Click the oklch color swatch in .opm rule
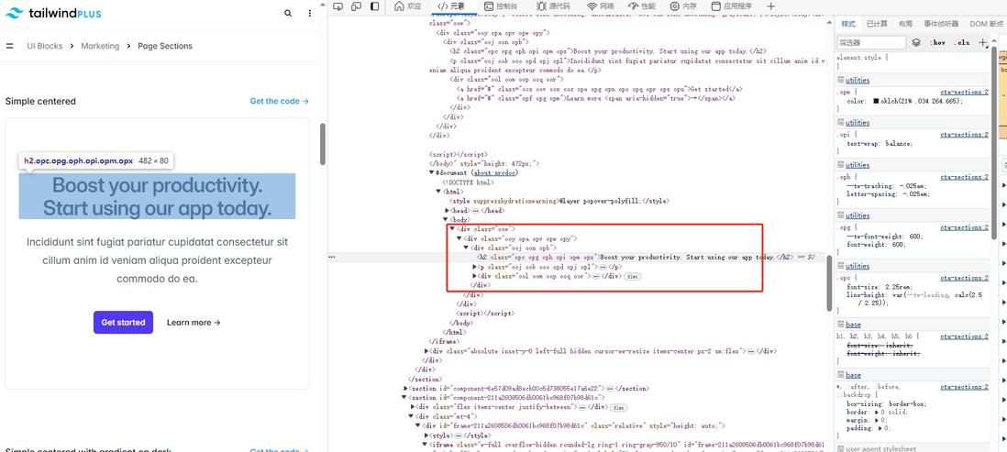This screenshot has height=452, width=1007. tap(876, 102)
